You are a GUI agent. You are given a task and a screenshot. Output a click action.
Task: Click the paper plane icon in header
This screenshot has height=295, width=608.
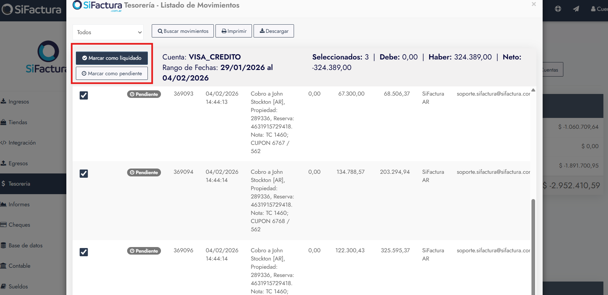point(576,9)
